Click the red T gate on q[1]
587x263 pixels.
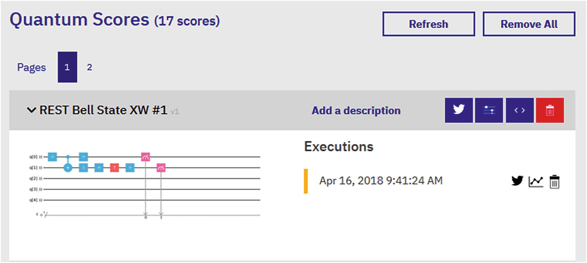(x=114, y=168)
